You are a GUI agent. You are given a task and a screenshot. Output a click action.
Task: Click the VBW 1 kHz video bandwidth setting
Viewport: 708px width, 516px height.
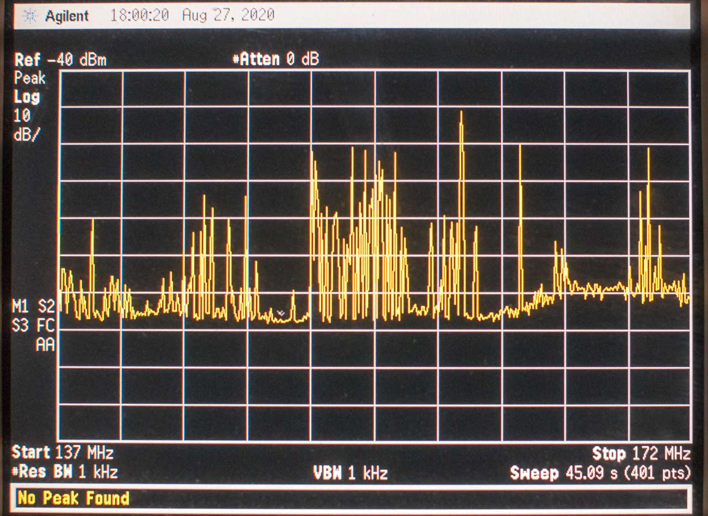(350, 473)
